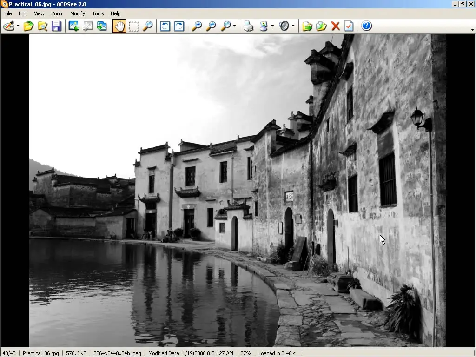
Task: Click the ACDSee title bar icon
Action: click(x=4, y=4)
